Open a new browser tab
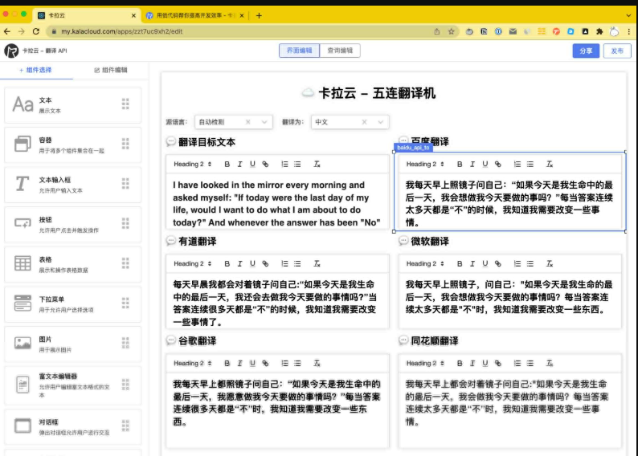Screen dimensions: 638x456 [259, 15]
